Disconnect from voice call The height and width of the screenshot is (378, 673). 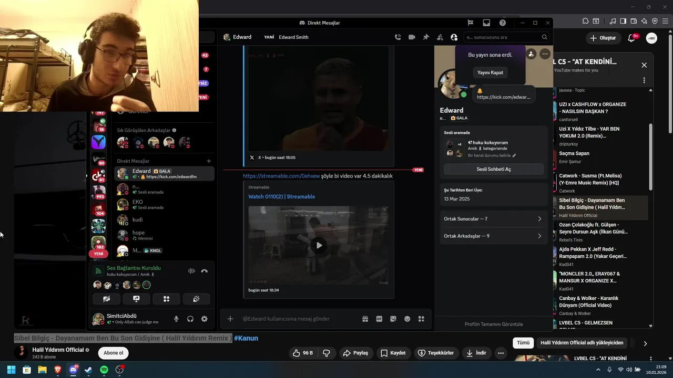coord(204,271)
